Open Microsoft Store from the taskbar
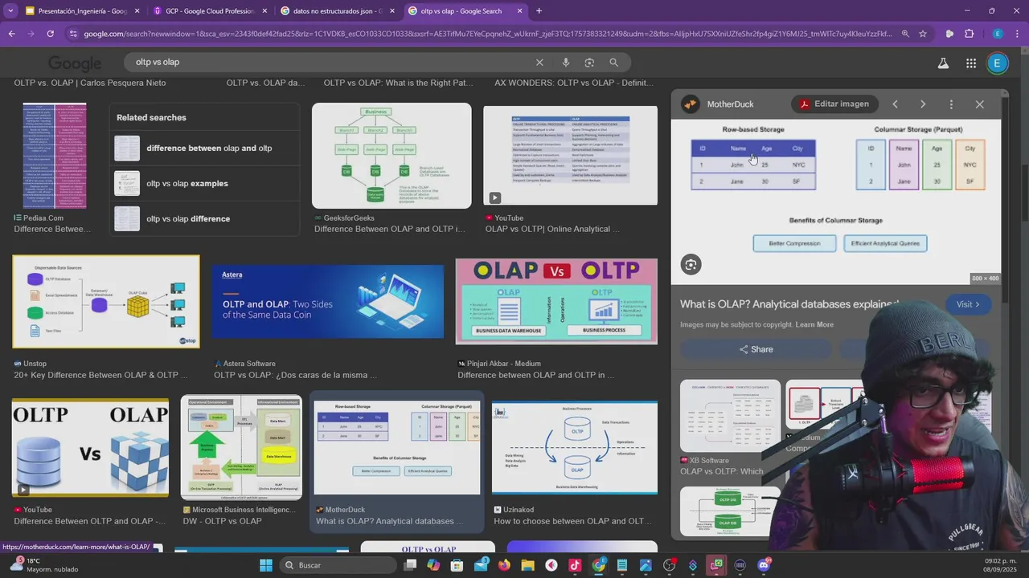Viewport: 1029px width, 578px height. [457, 565]
